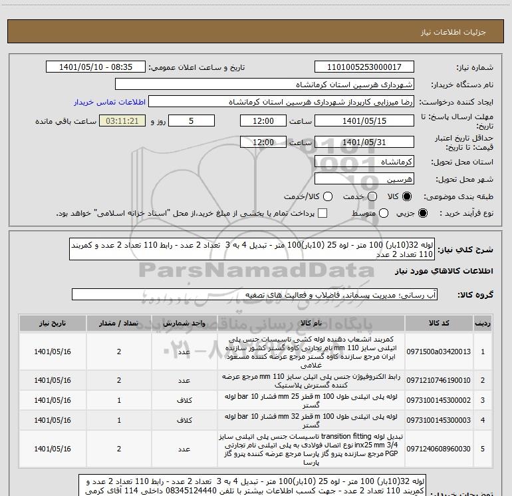Click the remaining days field showing 5
Screen dimensions: 512x496
coord(192,121)
